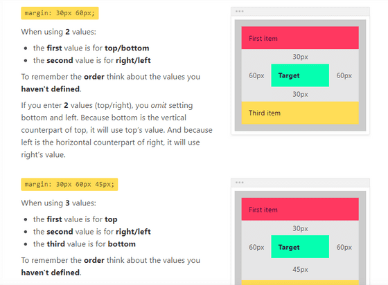The height and width of the screenshot is (285, 388).
Task: Click the yellow Third item box
Action: click(x=300, y=113)
